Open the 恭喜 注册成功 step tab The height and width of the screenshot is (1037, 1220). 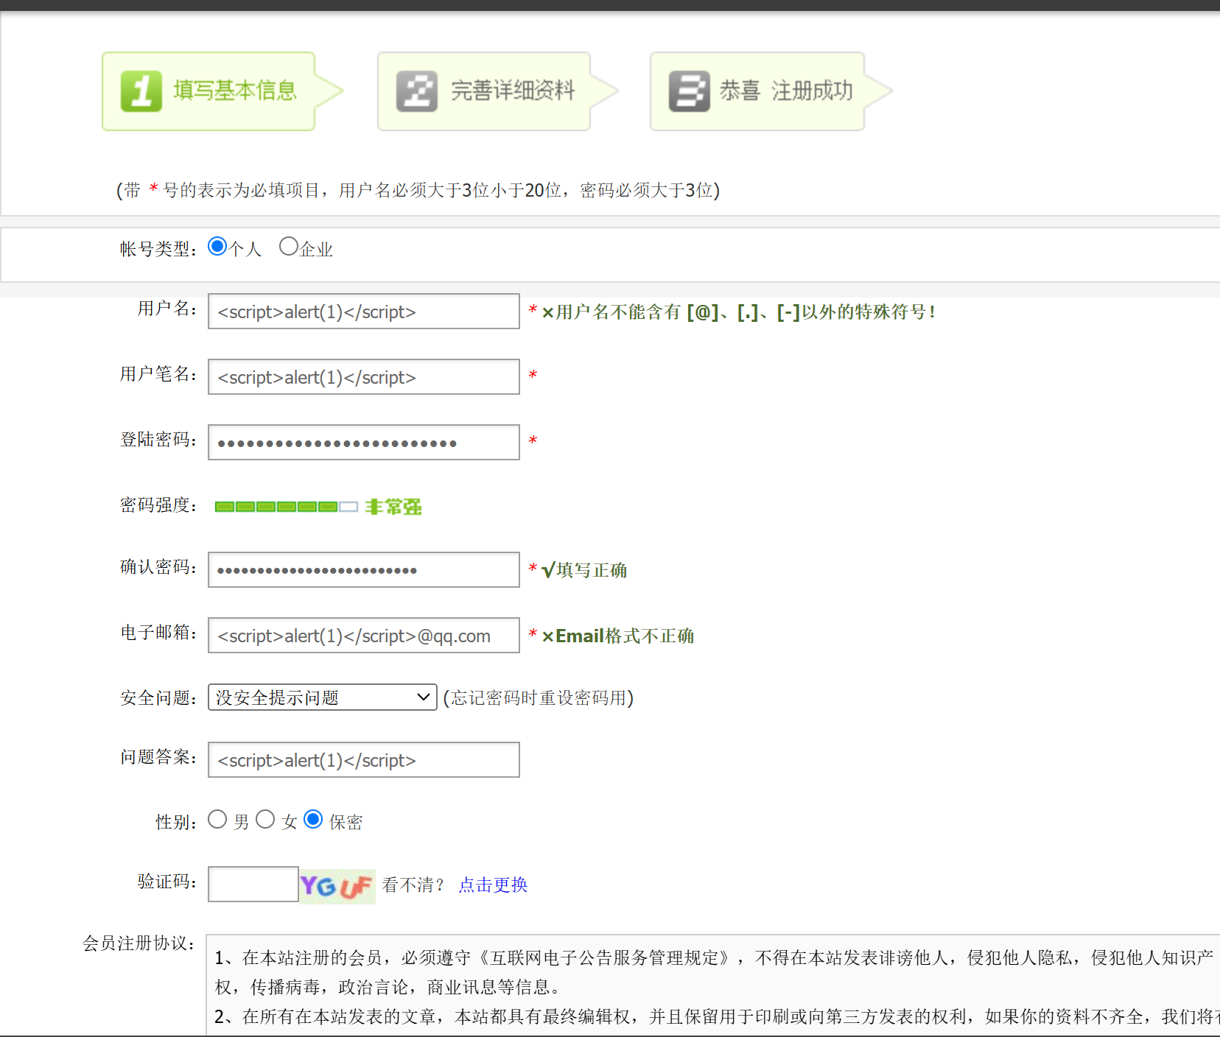click(771, 91)
